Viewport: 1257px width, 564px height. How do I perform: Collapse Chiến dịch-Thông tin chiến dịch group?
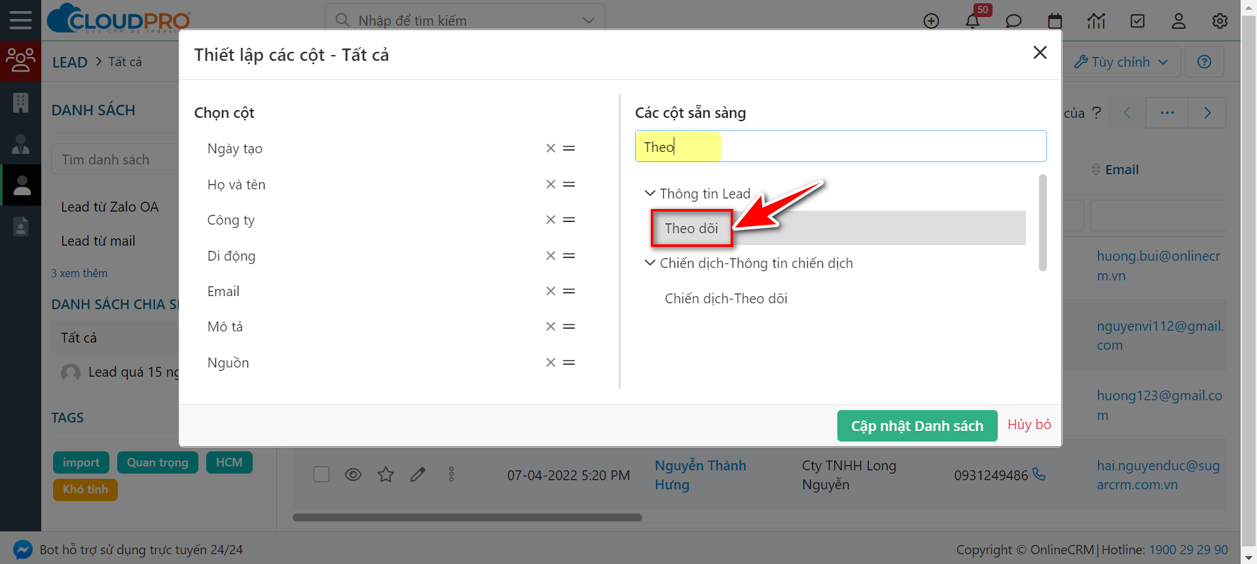649,263
